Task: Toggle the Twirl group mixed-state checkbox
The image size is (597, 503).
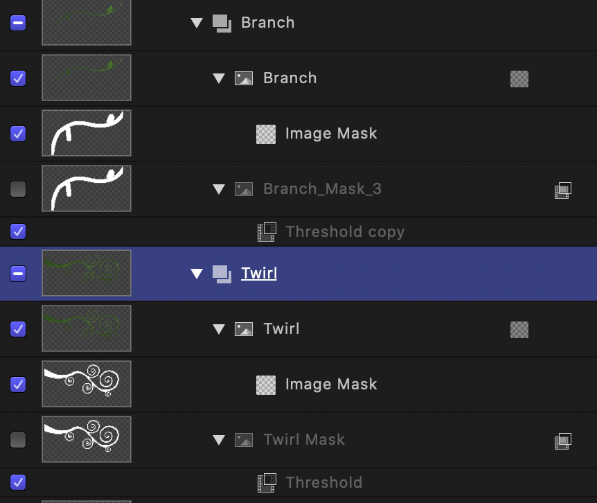Action: (18, 274)
